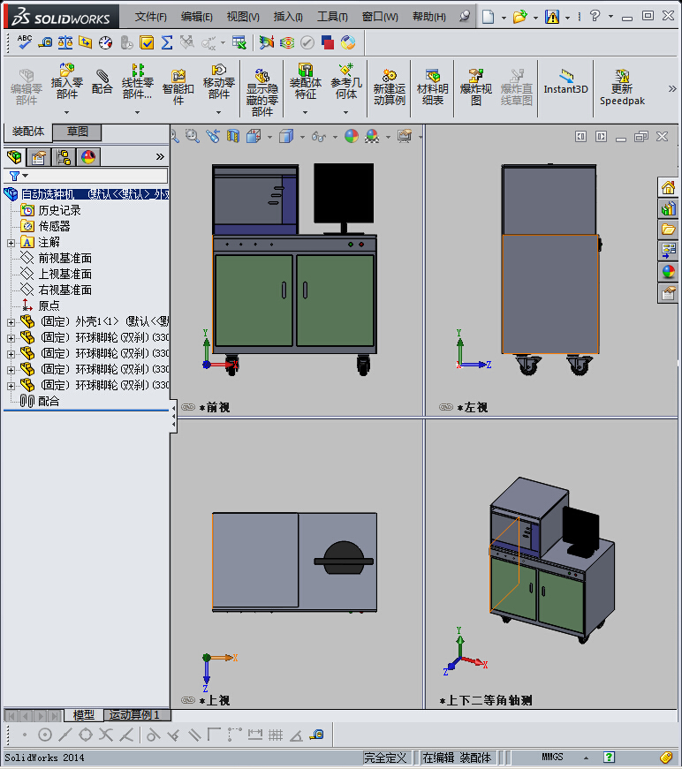Image resolution: width=682 pixels, height=769 pixels.
Task: Click the SolidWorks Resources home icon
Action: coord(668,188)
